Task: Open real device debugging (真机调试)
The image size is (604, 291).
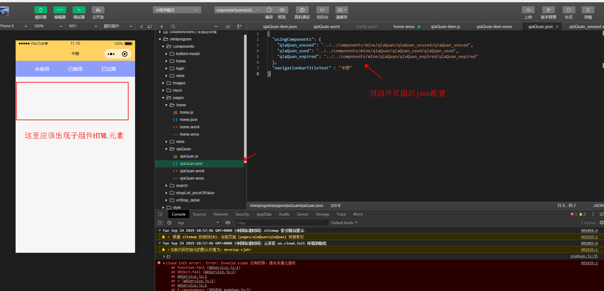Action: pyautogui.click(x=302, y=10)
